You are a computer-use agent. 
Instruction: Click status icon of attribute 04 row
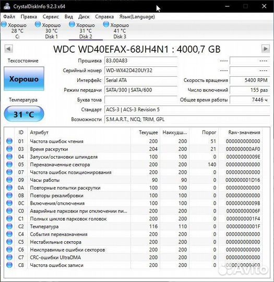pyautogui.click(x=9, y=157)
